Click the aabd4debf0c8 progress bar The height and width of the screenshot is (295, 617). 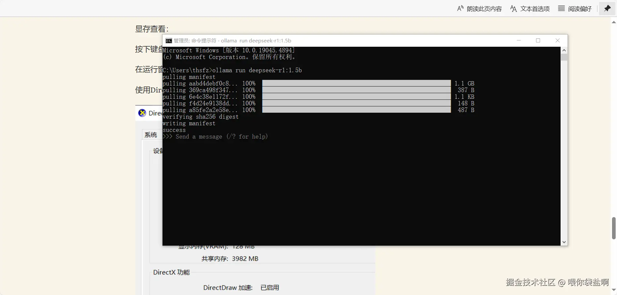(x=357, y=83)
